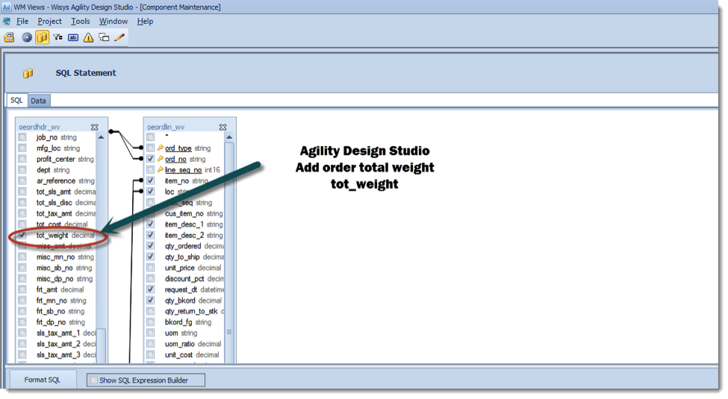The height and width of the screenshot is (399, 728).
Task: Click the oeordlin_wv table title
Action: click(165, 127)
